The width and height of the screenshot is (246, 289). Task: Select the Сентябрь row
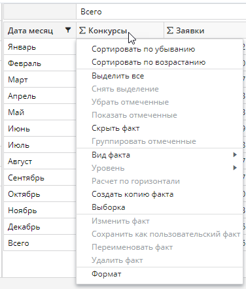40,178
